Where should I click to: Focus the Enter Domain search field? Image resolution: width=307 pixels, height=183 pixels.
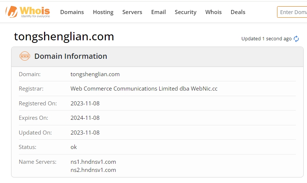[293, 12]
